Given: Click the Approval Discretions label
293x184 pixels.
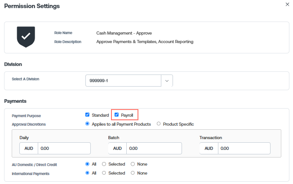Looking at the screenshot, I should point(29,124).
